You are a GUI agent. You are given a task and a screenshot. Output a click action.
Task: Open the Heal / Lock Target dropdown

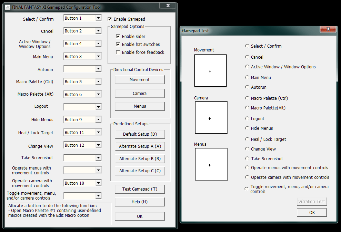[98, 132]
